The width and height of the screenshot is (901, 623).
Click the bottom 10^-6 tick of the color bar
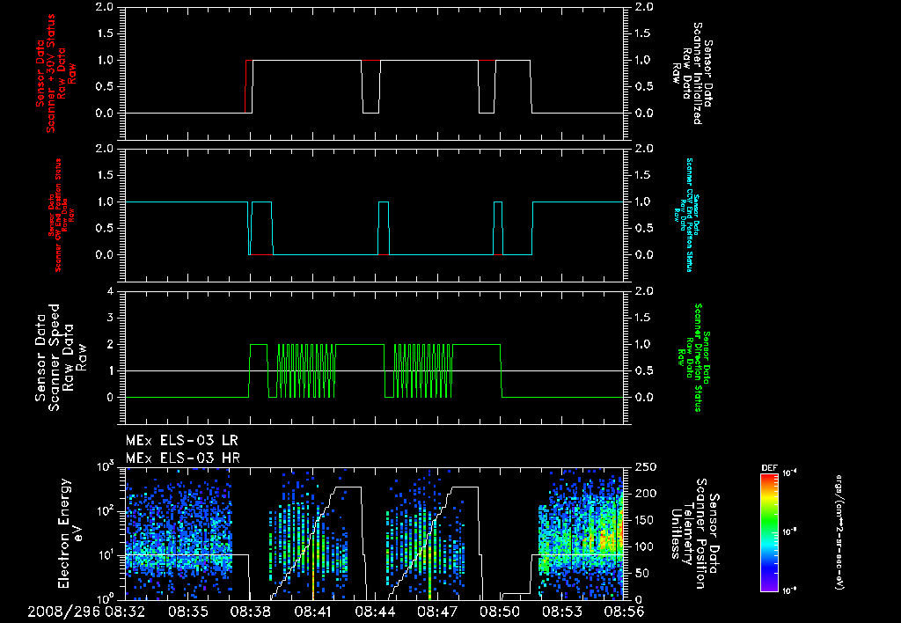[x=790, y=590]
